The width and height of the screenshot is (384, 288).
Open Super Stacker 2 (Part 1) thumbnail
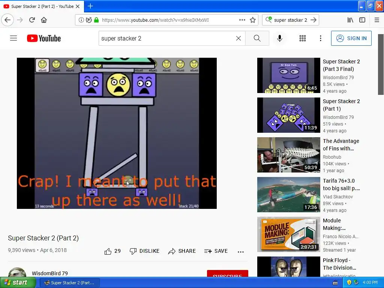tap(288, 115)
